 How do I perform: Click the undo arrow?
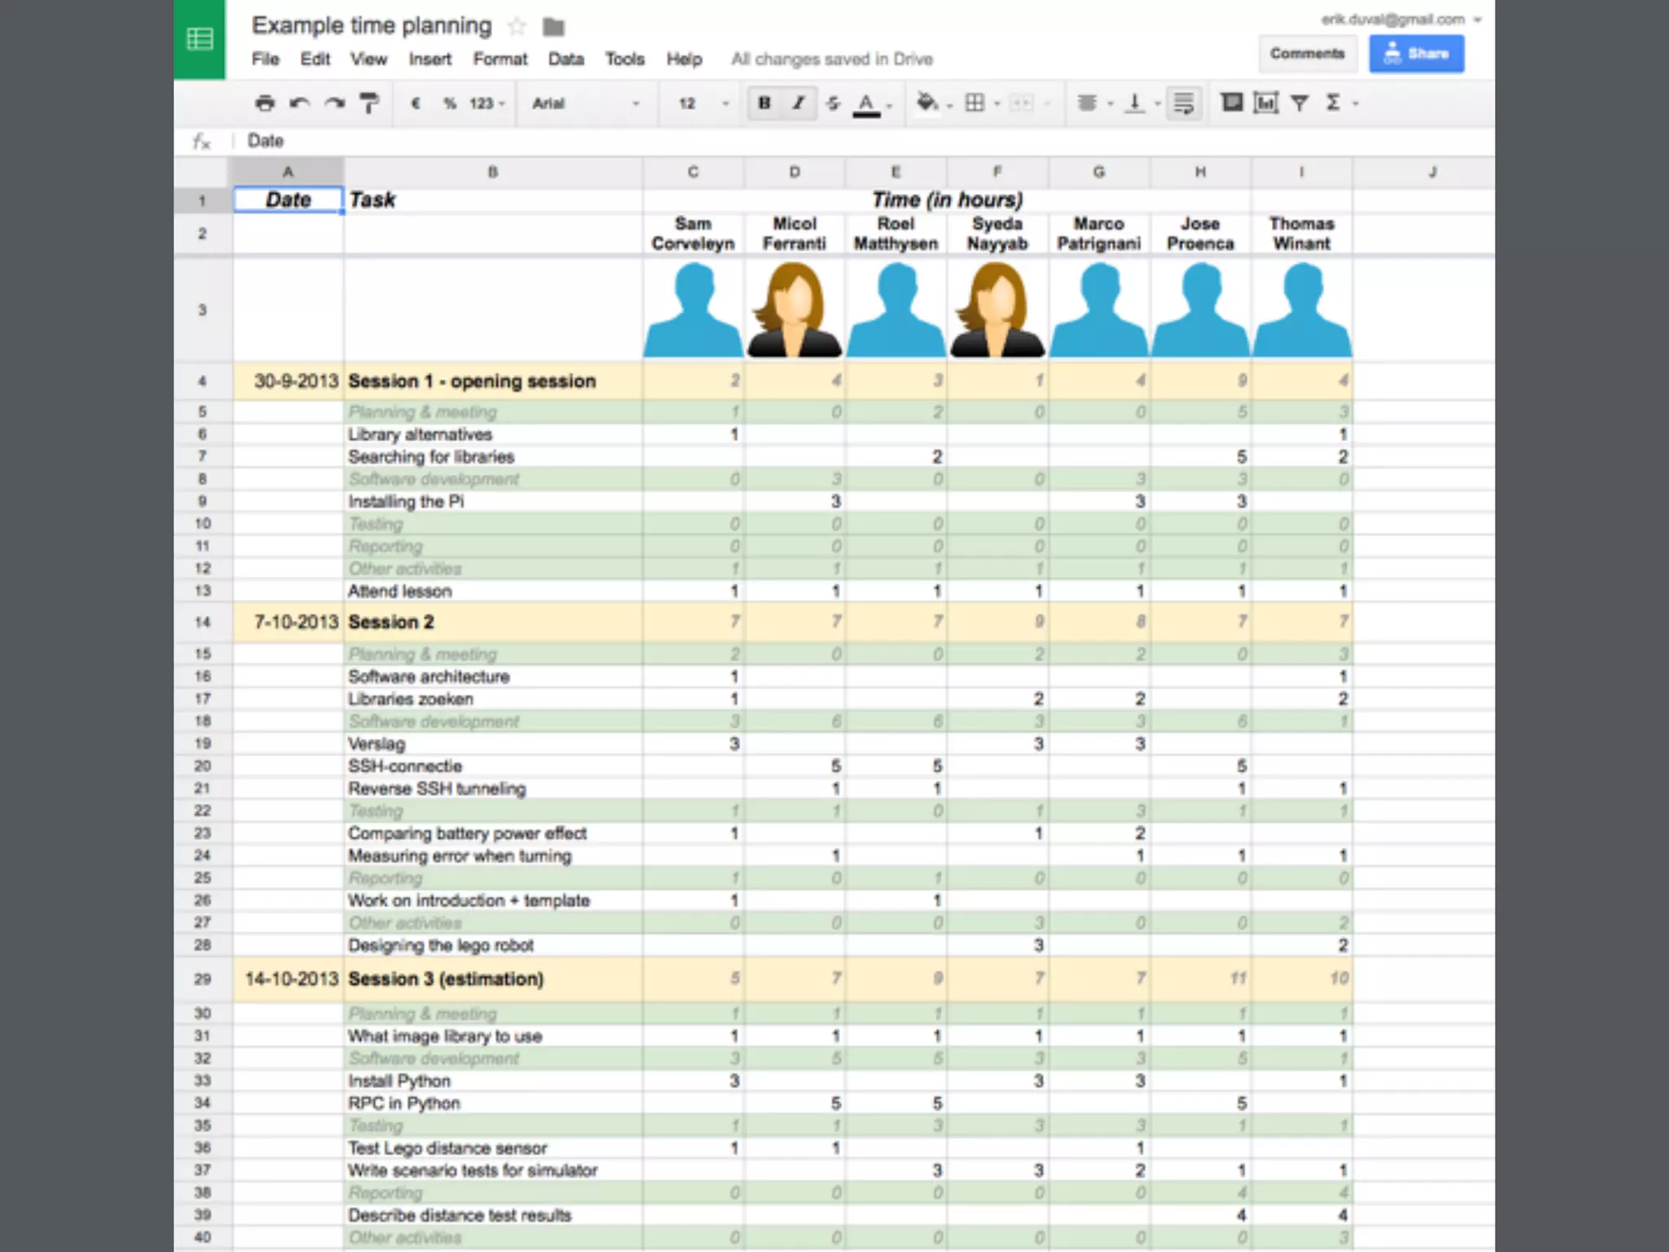pos(300,104)
